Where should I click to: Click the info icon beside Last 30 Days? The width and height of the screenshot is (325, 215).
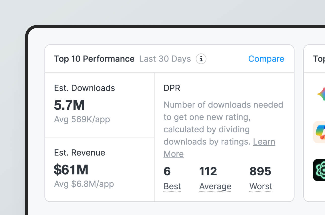click(x=201, y=59)
